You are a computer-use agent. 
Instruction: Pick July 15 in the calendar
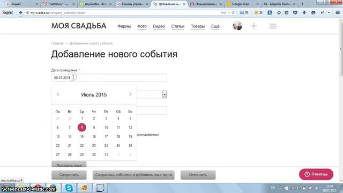click(x=82, y=137)
